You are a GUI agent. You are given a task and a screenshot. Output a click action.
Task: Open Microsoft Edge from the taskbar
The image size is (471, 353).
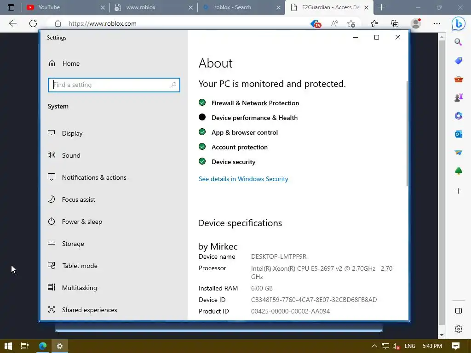click(x=43, y=346)
